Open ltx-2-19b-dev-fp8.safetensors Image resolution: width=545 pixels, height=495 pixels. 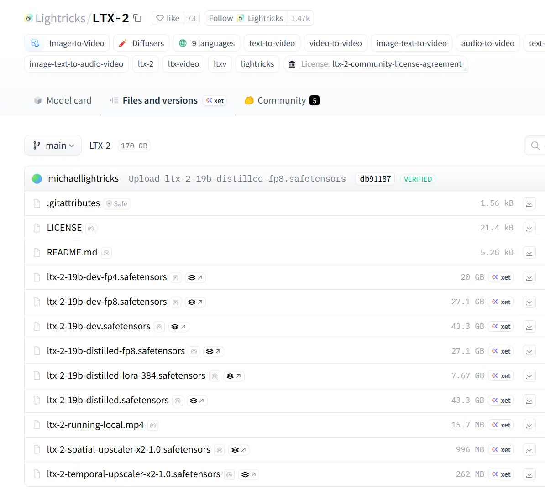click(x=107, y=302)
